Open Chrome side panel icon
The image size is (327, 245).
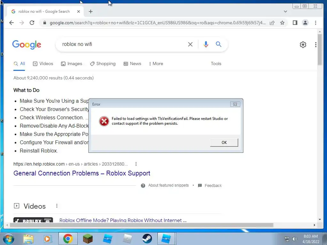click(x=295, y=23)
